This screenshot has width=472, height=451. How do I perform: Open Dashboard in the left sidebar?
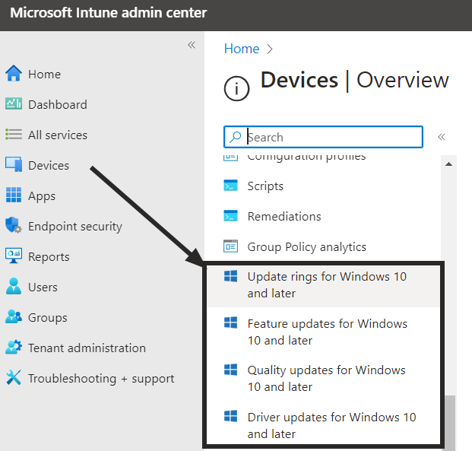pos(58,104)
